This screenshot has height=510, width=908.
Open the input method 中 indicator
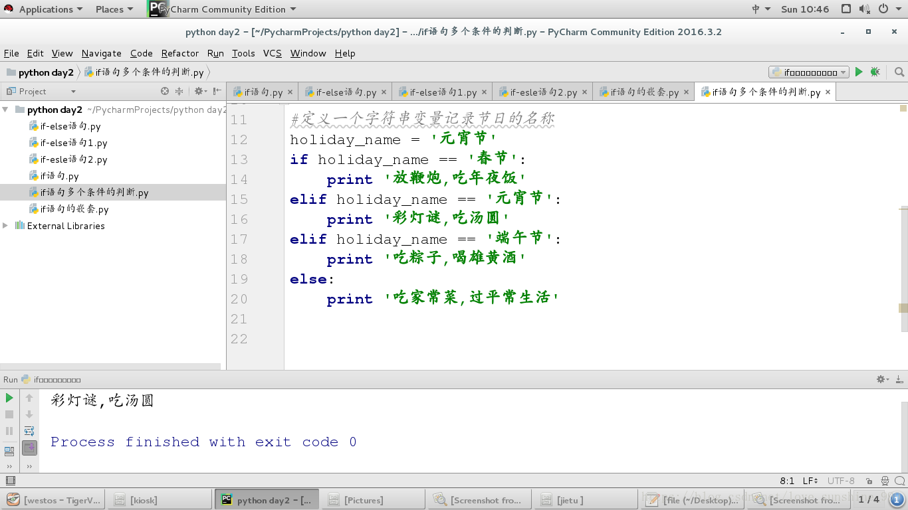[x=761, y=9]
